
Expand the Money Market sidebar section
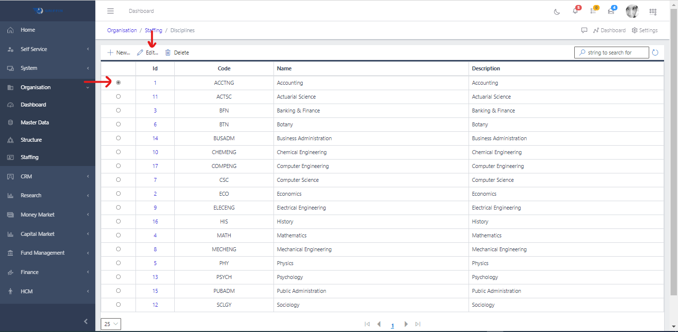coord(48,215)
